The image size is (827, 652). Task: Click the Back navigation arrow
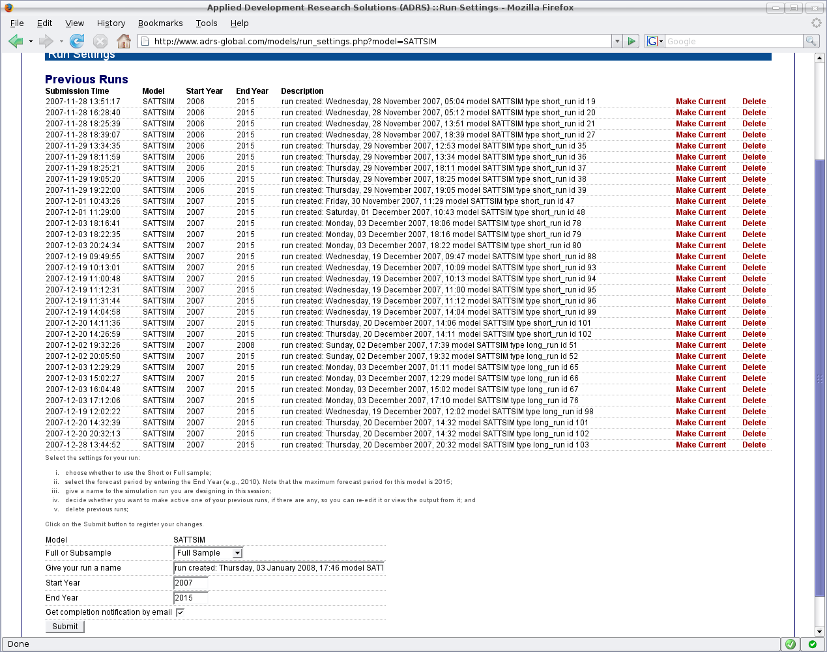point(16,41)
